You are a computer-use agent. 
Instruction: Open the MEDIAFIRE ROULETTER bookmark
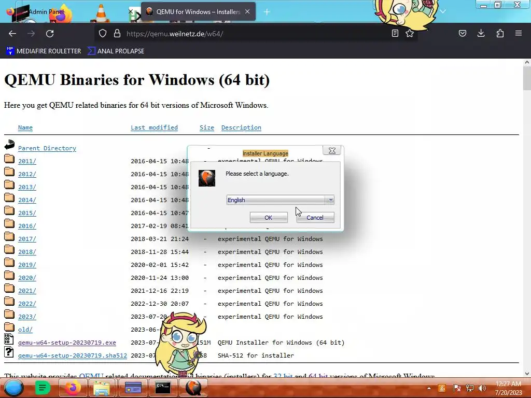tap(44, 51)
